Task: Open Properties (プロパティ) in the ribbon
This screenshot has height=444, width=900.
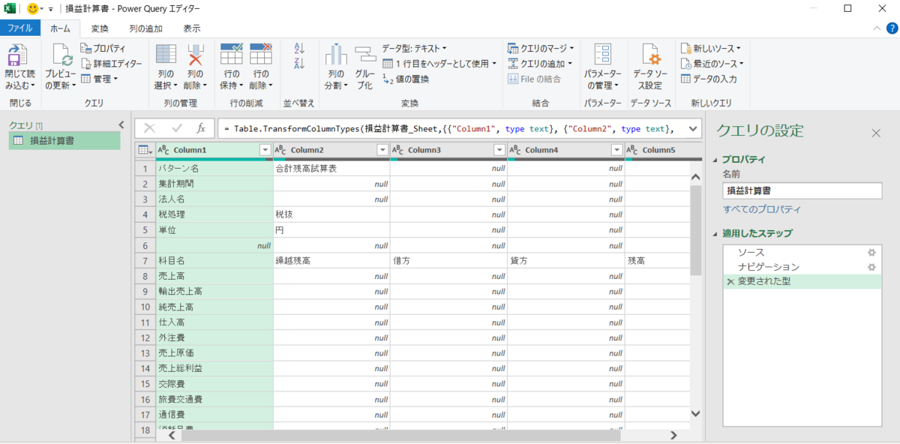Action: [x=104, y=49]
